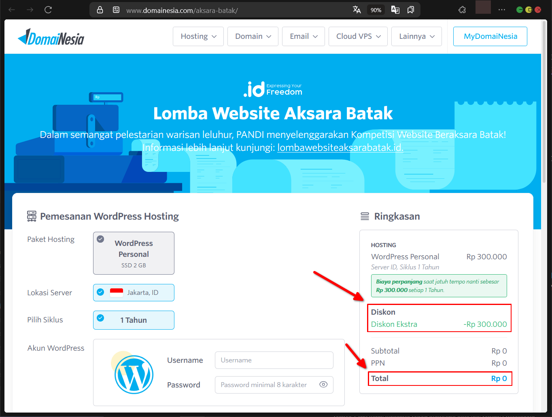Add page to favorites bookmark icon
Image resolution: width=552 pixels, height=417 pixels.
(x=411, y=10)
